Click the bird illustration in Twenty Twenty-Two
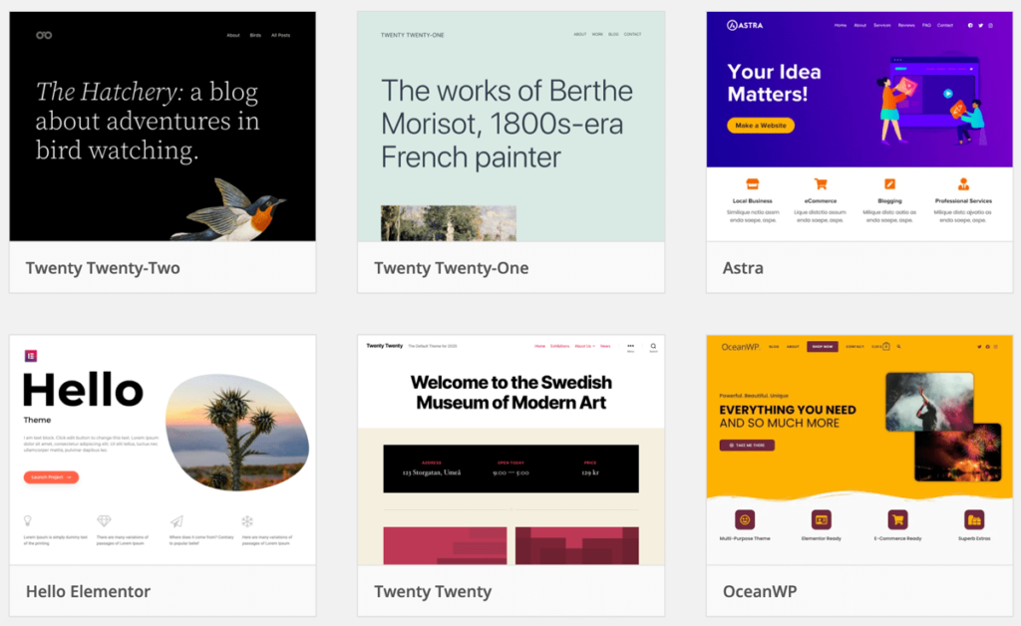 click(229, 211)
